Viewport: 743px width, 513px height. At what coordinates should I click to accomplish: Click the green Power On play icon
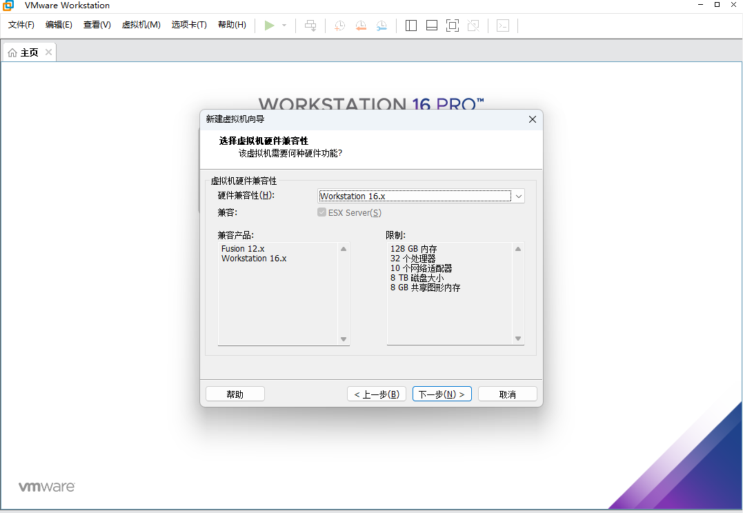click(x=269, y=26)
